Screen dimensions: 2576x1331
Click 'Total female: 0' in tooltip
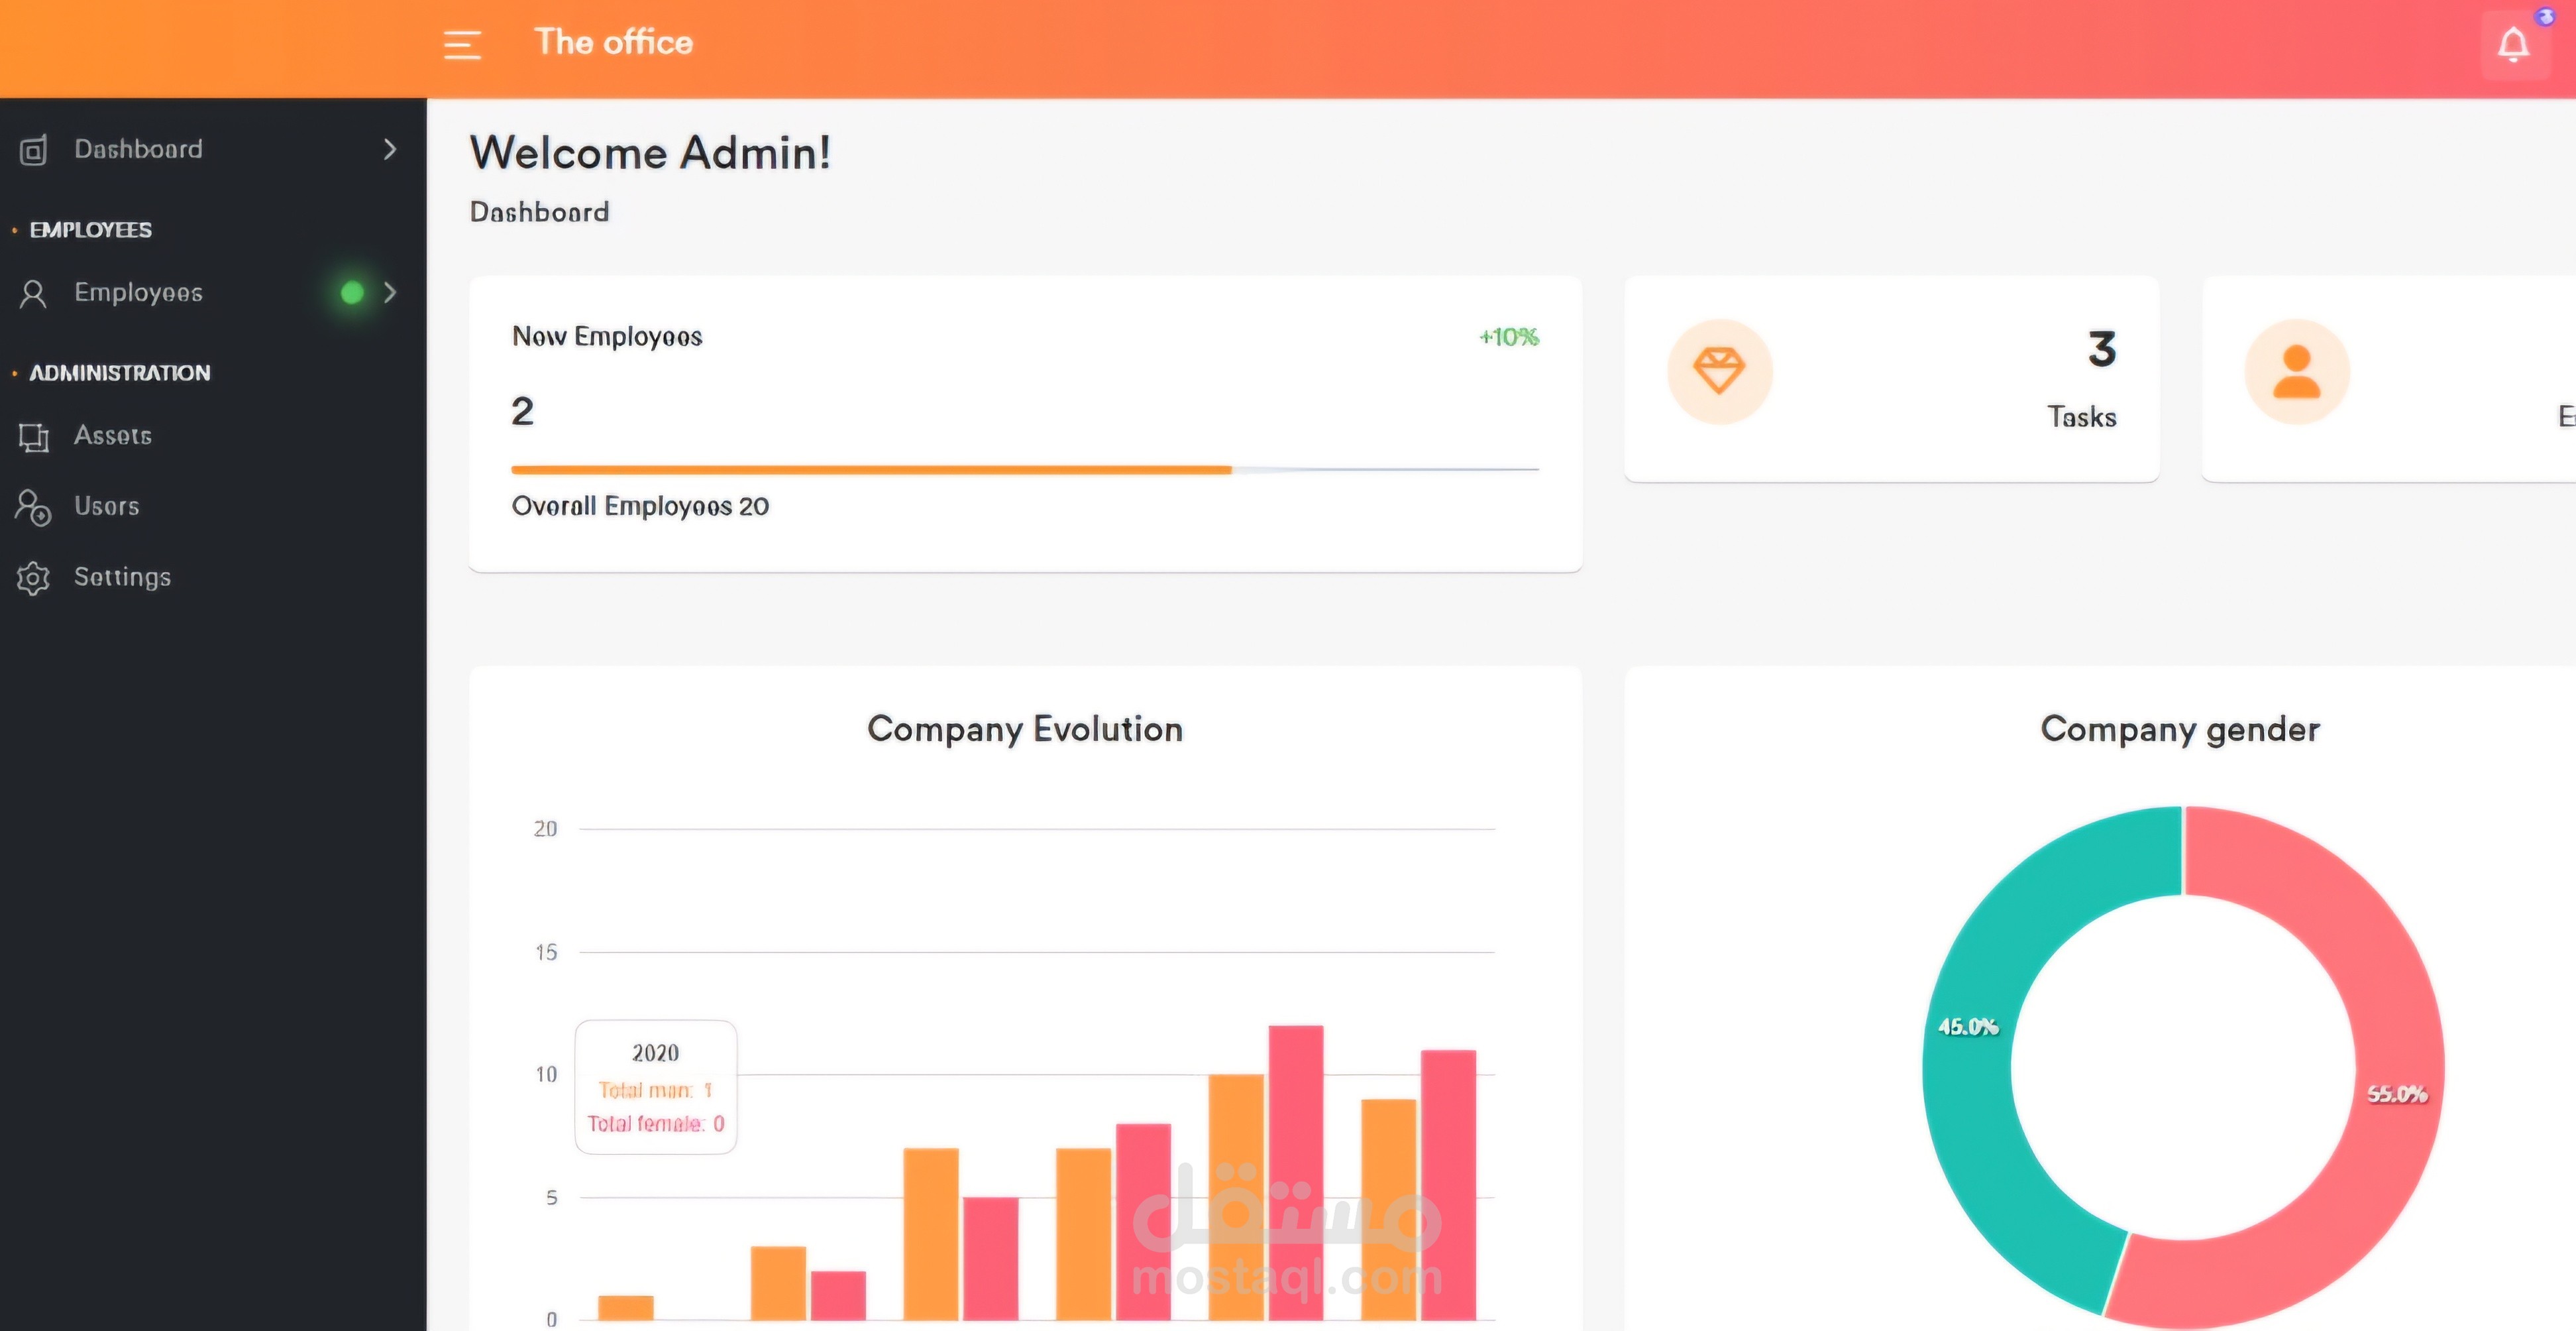[656, 1124]
